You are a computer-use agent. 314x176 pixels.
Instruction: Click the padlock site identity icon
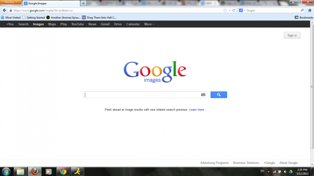click(x=11, y=10)
